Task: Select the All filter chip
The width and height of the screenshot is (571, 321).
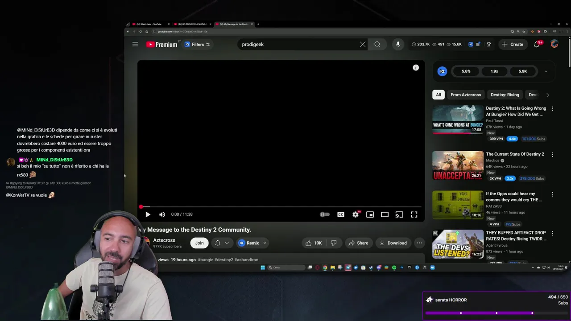Action: coord(439,95)
